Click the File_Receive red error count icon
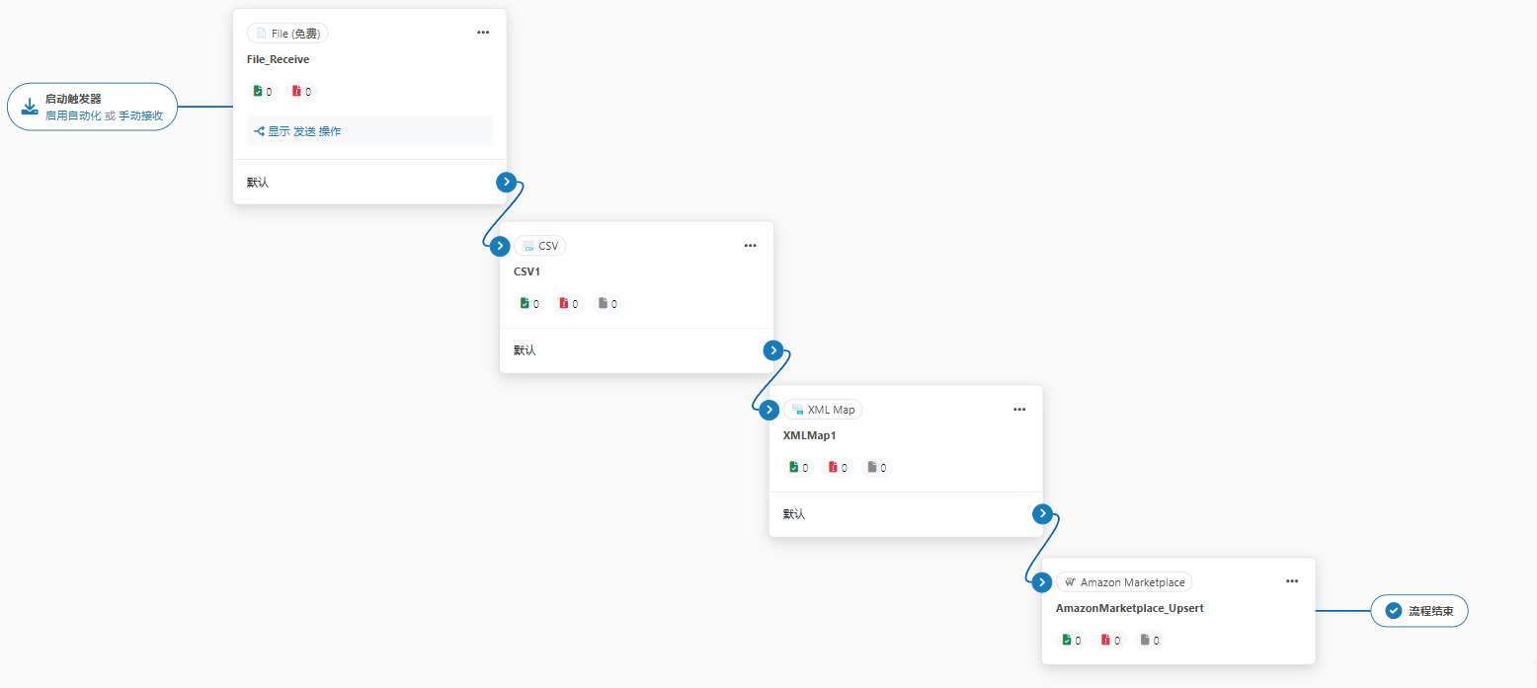 [296, 92]
